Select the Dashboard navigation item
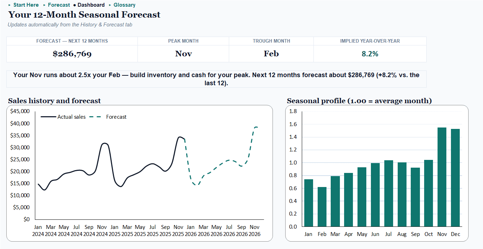 pyautogui.click(x=91, y=5)
